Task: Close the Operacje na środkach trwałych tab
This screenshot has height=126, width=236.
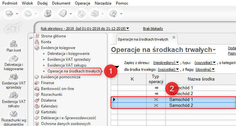Action: (x=174, y=37)
